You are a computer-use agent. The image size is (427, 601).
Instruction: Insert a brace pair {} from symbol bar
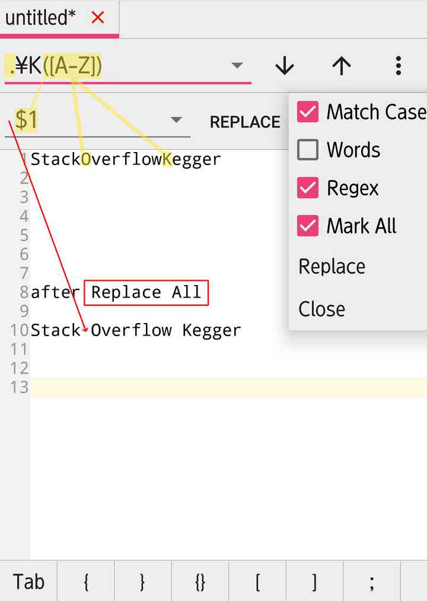(199, 581)
